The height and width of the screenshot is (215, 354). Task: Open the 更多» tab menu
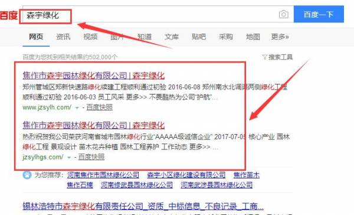280,37
